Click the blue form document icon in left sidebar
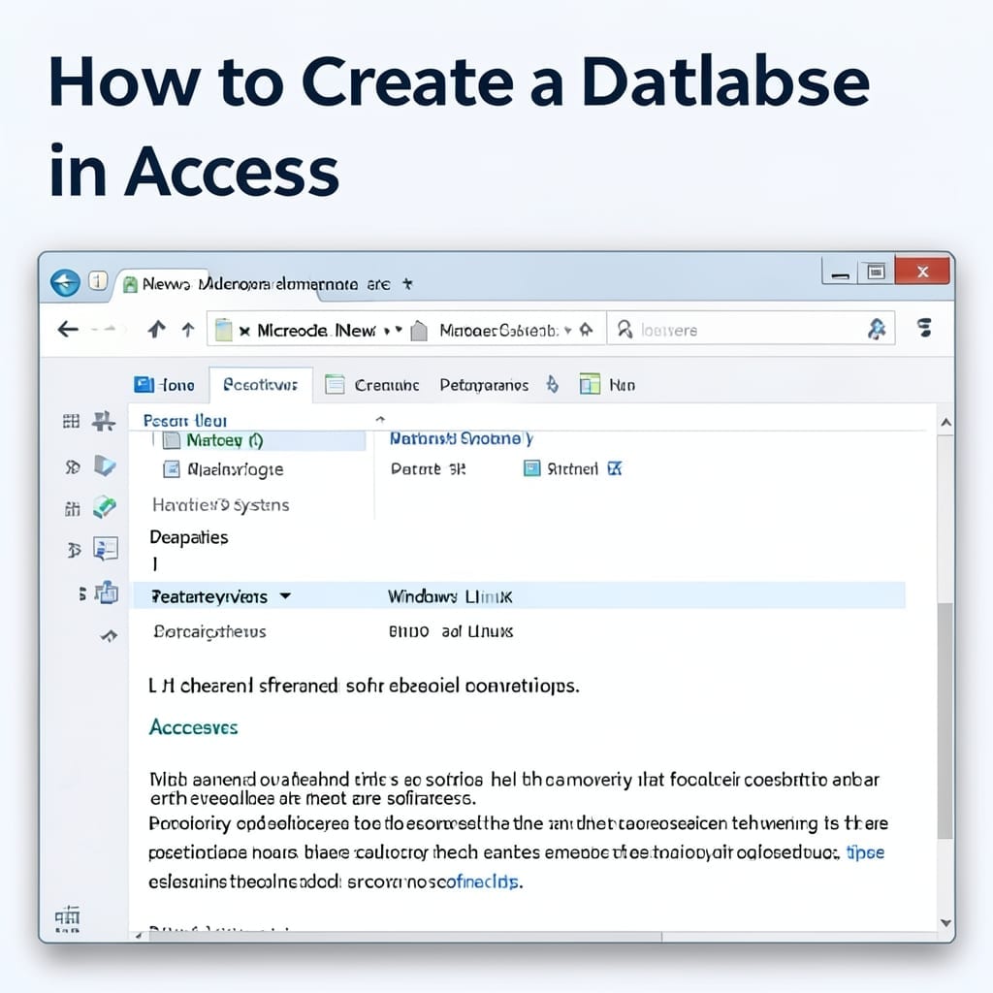The height and width of the screenshot is (993, 993). 106,549
